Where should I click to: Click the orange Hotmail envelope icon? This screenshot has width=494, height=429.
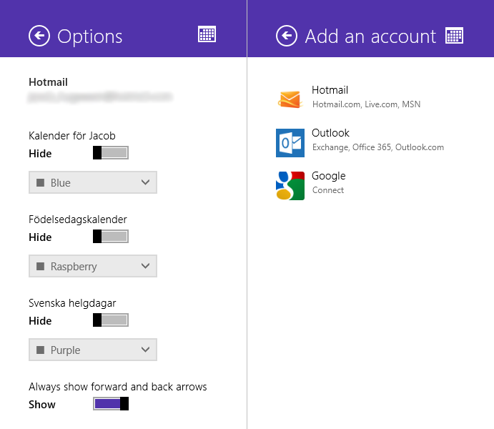tap(290, 99)
